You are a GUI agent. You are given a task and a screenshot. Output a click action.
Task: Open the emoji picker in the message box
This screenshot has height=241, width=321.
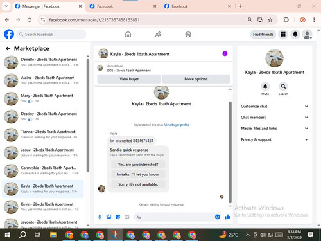tap(218, 217)
